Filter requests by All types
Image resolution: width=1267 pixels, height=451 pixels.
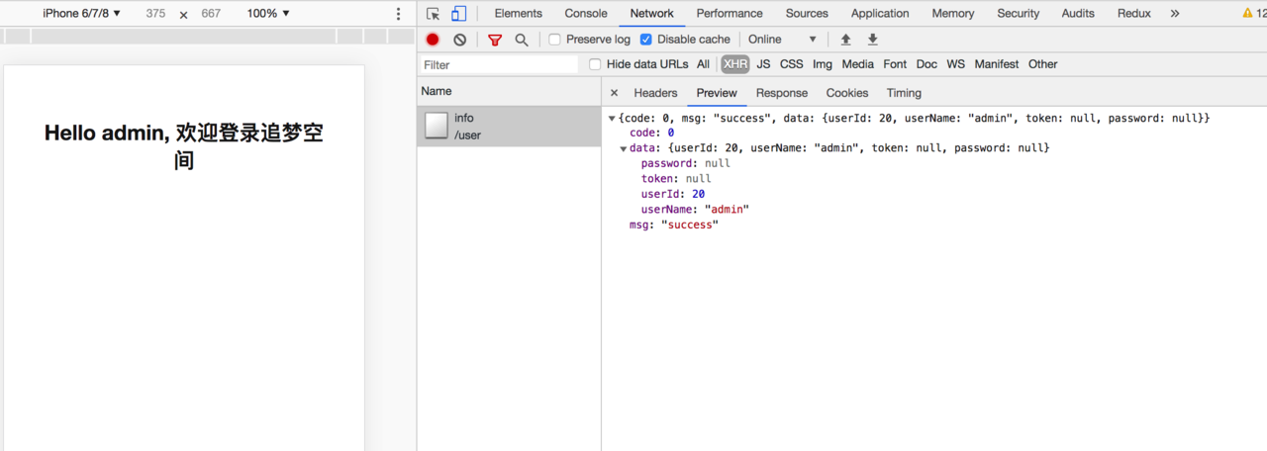[x=703, y=64]
